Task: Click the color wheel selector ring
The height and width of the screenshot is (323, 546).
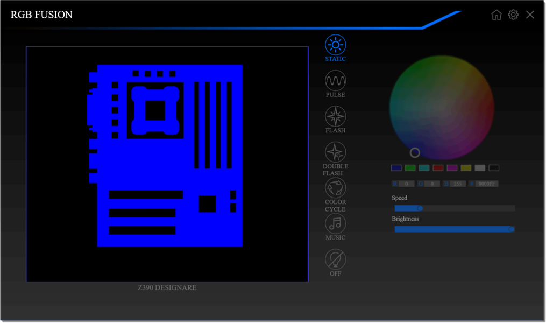Action: (415, 152)
